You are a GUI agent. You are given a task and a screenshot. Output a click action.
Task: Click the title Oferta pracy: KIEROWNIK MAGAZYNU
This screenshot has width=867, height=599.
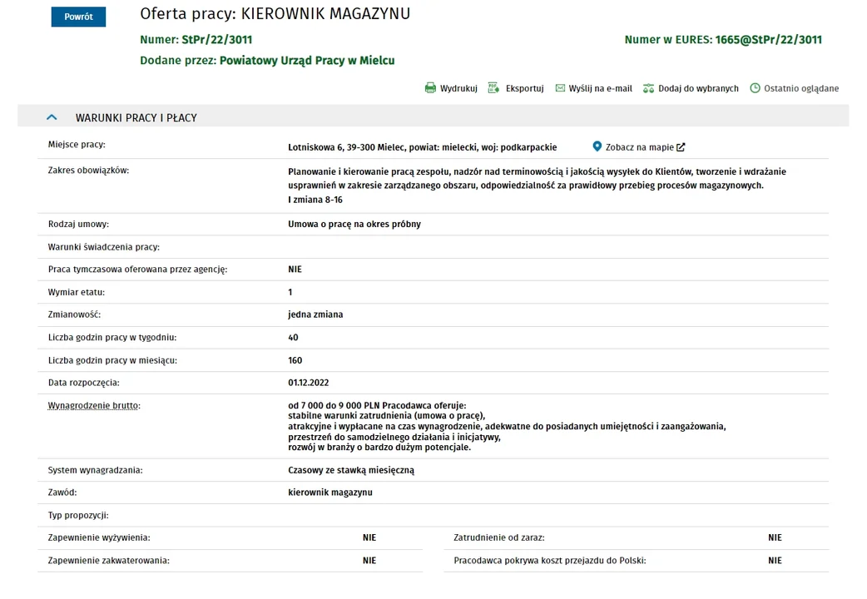[x=275, y=14]
